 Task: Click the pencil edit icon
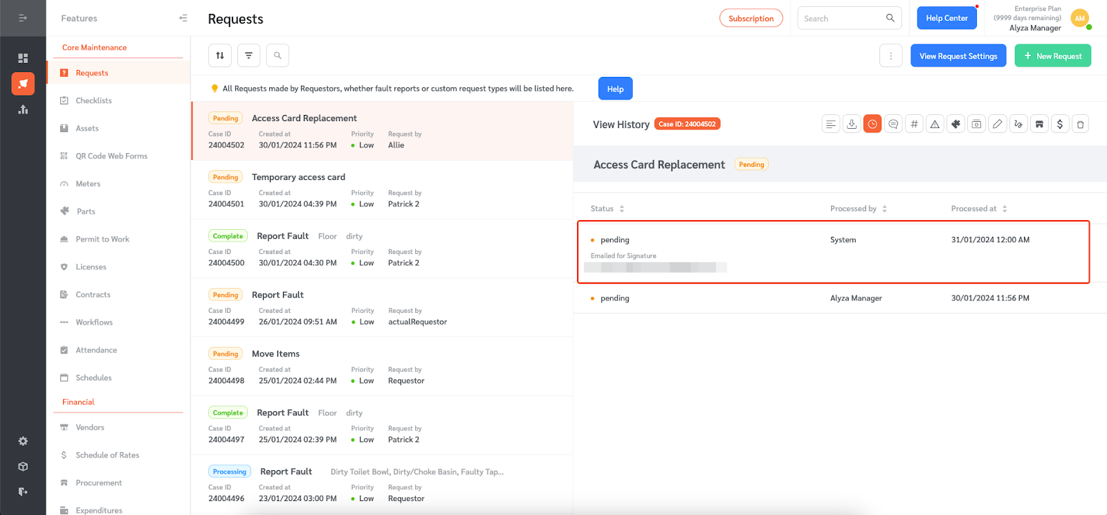click(997, 125)
